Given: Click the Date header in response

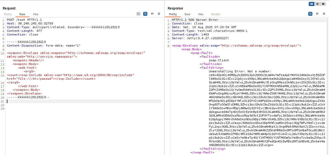Looking at the screenshot, I should pyautogui.click(x=204, y=27).
